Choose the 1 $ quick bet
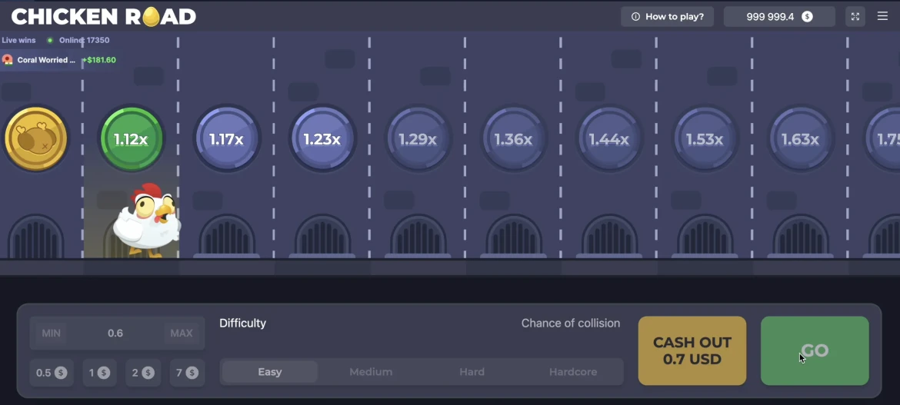 tap(99, 373)
